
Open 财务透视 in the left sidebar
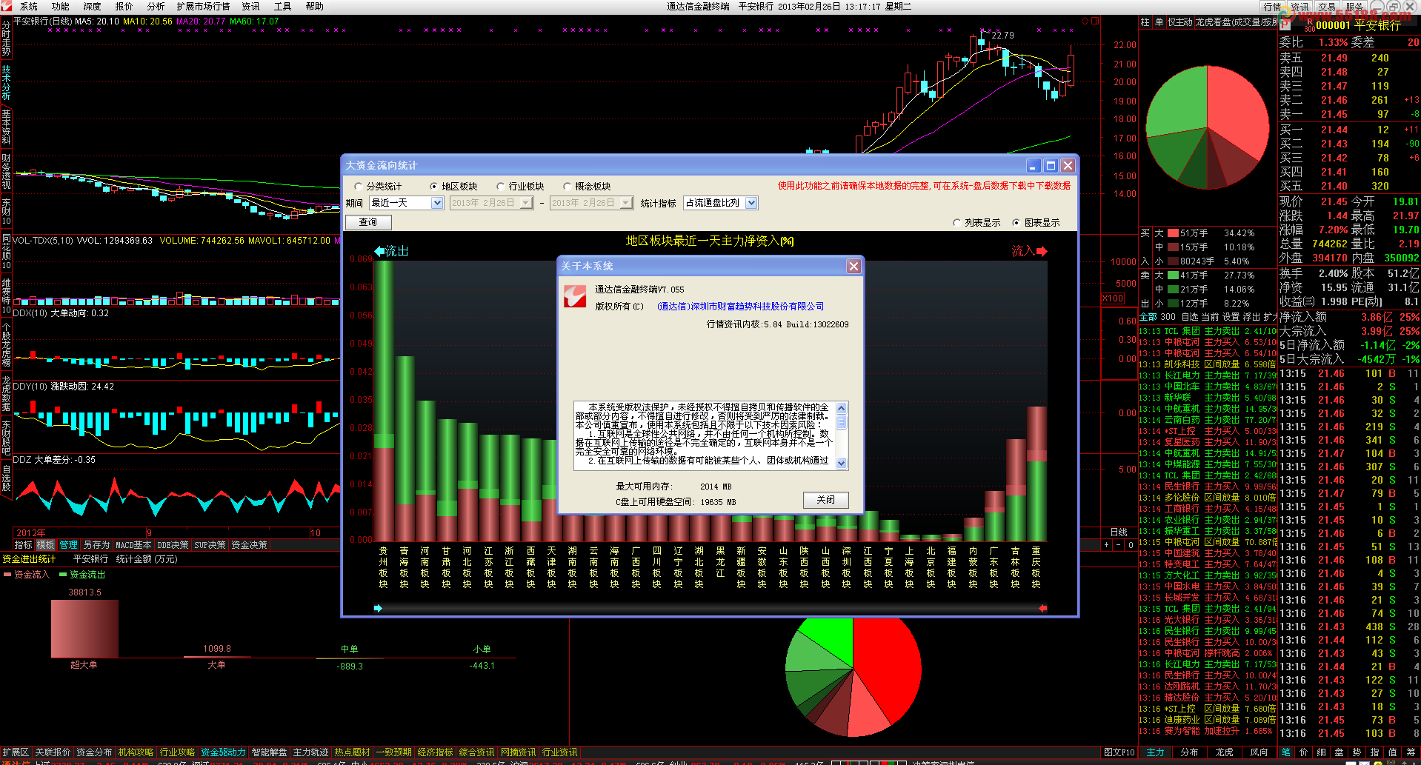tap(6, 171)
